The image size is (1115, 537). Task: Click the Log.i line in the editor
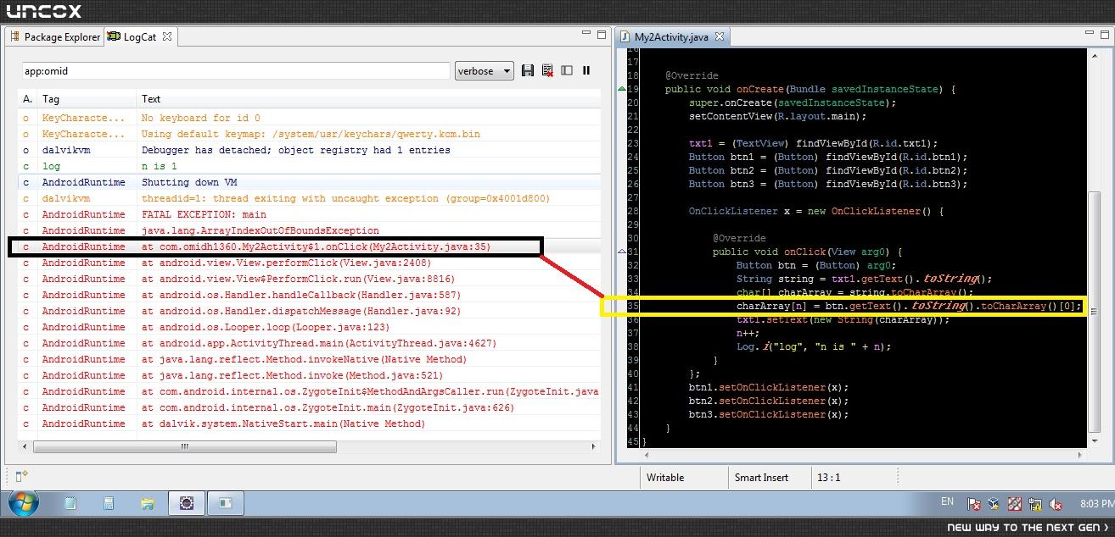point(814,346)
